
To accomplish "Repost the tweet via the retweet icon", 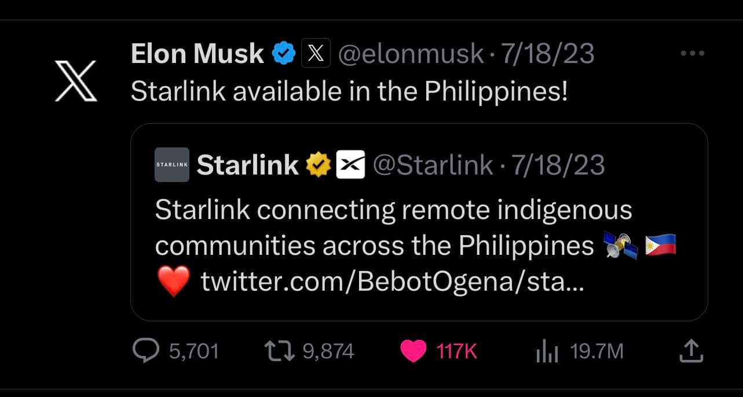I will (x=280, y=351).
